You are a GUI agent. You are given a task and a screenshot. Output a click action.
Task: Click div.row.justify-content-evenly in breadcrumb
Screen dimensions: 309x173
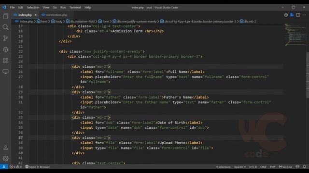tap(137, 21)
